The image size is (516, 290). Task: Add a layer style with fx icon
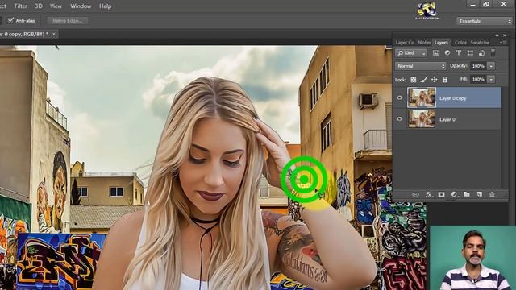tap(428, 195)
